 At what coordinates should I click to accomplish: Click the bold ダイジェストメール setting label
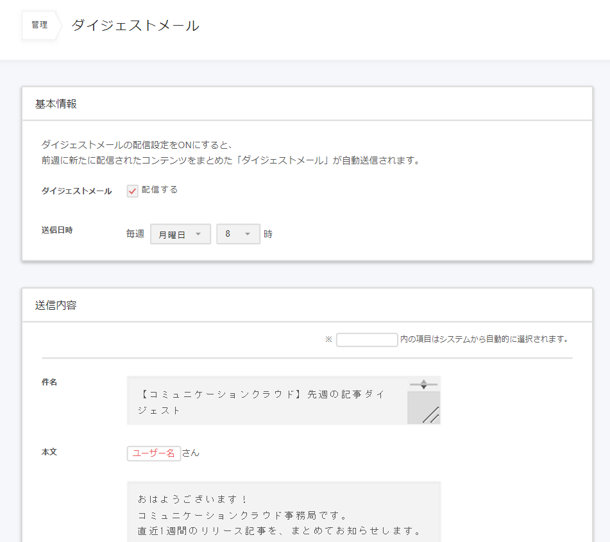(x=76, y=191)
